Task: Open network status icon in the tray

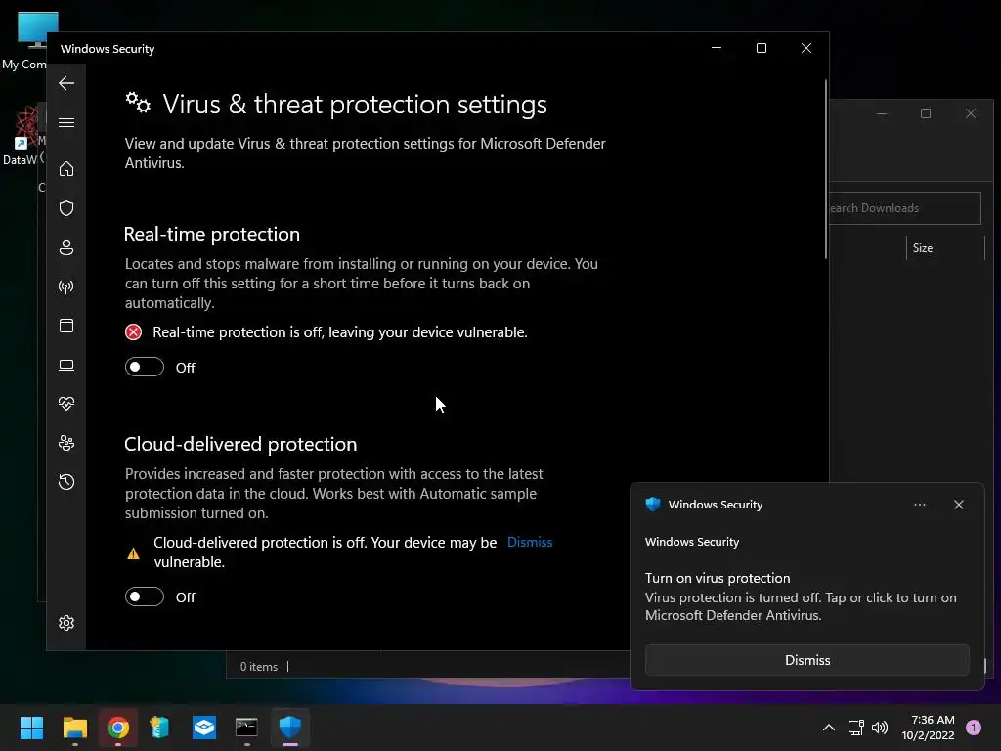Action: pos(855,728)
